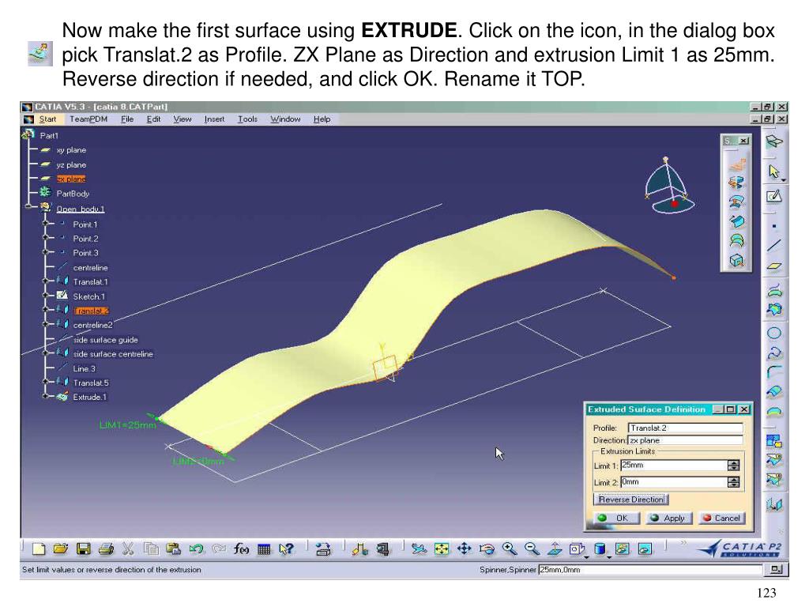Click the New document icon
The height and width of the screenshot is (607, 809).
[x=39, y=549]
